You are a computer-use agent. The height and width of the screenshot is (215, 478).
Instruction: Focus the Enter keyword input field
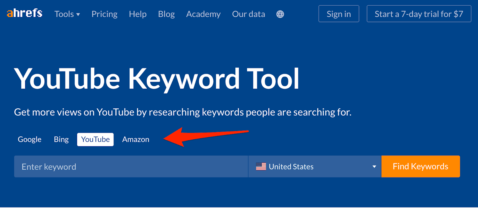coord(131,166)
